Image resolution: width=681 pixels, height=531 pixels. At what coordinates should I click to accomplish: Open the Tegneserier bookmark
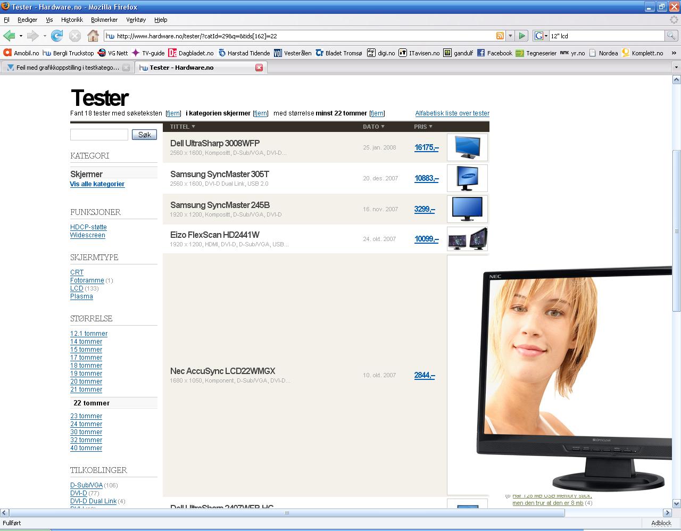(536, 53)
